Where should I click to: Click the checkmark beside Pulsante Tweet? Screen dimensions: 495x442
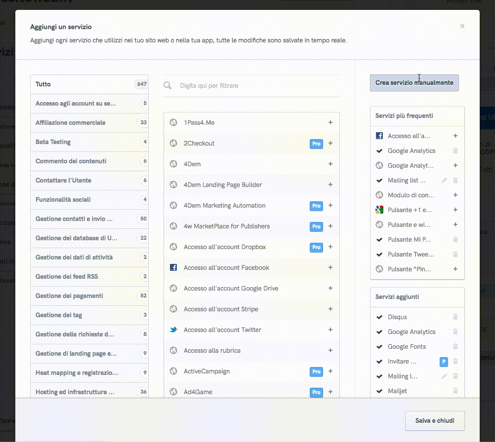click(x=379, y=255)
